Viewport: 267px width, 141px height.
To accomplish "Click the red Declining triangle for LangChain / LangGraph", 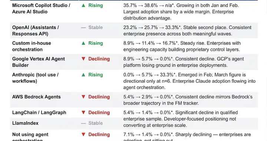I will pos(83,112).
